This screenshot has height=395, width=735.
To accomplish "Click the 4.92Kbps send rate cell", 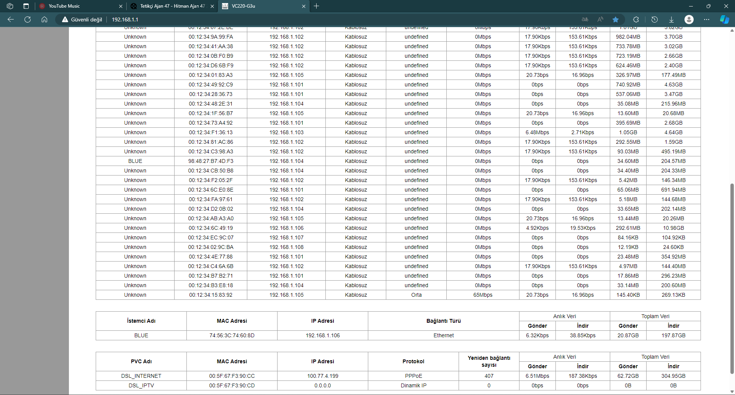I will click(537, 228).
